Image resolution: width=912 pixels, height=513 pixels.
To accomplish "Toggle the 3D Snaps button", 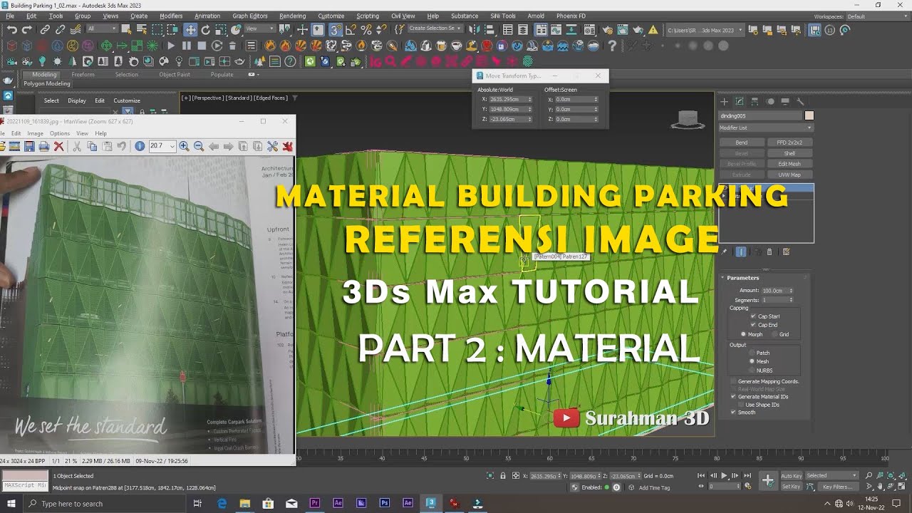I will coord(336,30).
